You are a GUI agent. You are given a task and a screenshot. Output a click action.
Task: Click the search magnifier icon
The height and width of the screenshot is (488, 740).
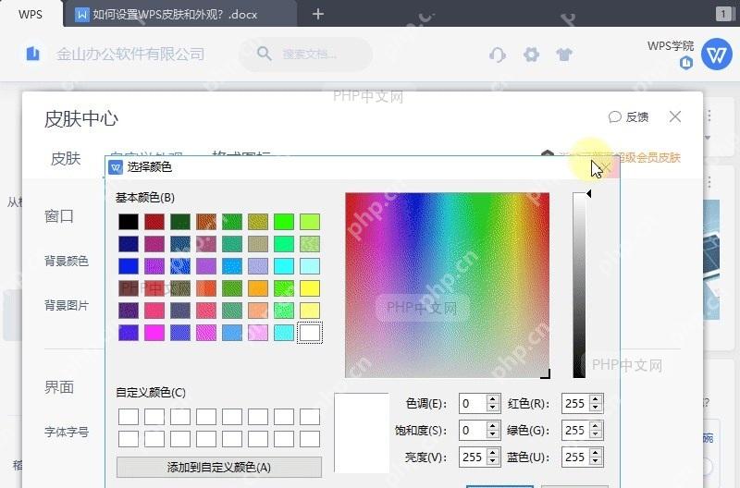(x=264, y=54)
